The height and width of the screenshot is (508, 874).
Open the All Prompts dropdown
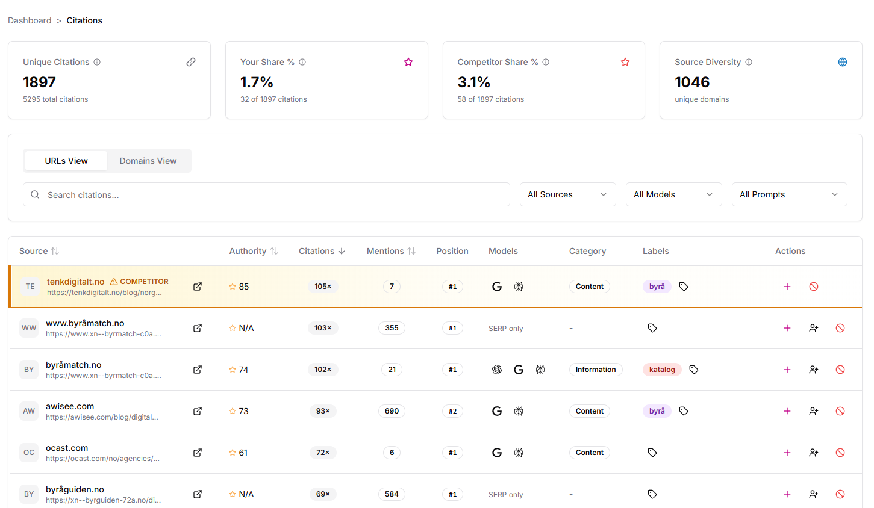click(x=789, y=194)
